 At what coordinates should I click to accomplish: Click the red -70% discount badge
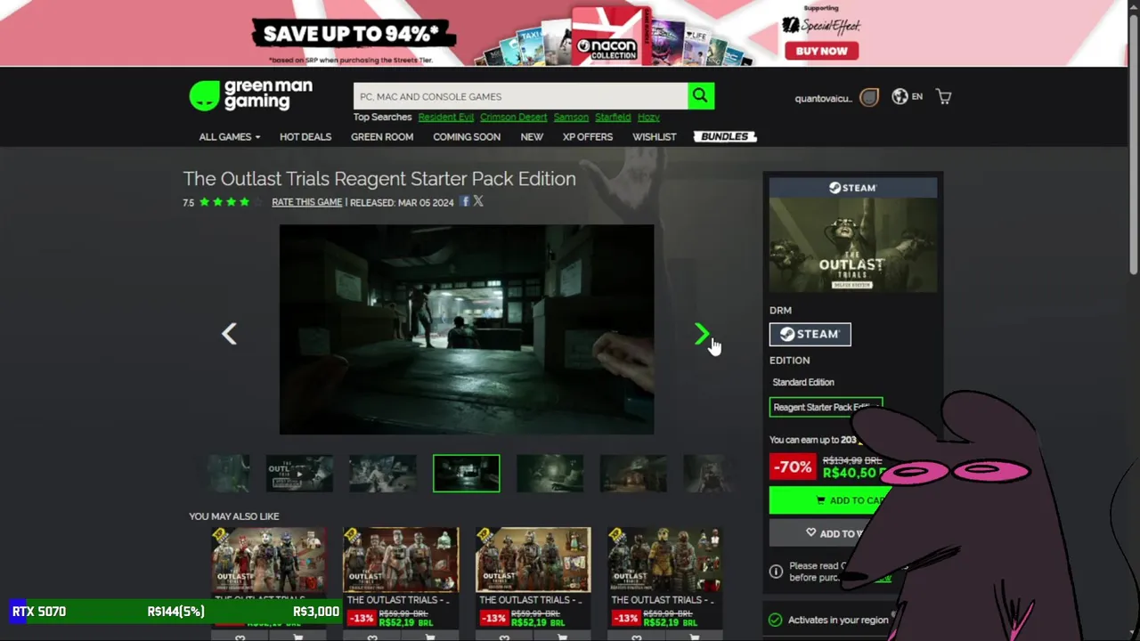[793, 467]
